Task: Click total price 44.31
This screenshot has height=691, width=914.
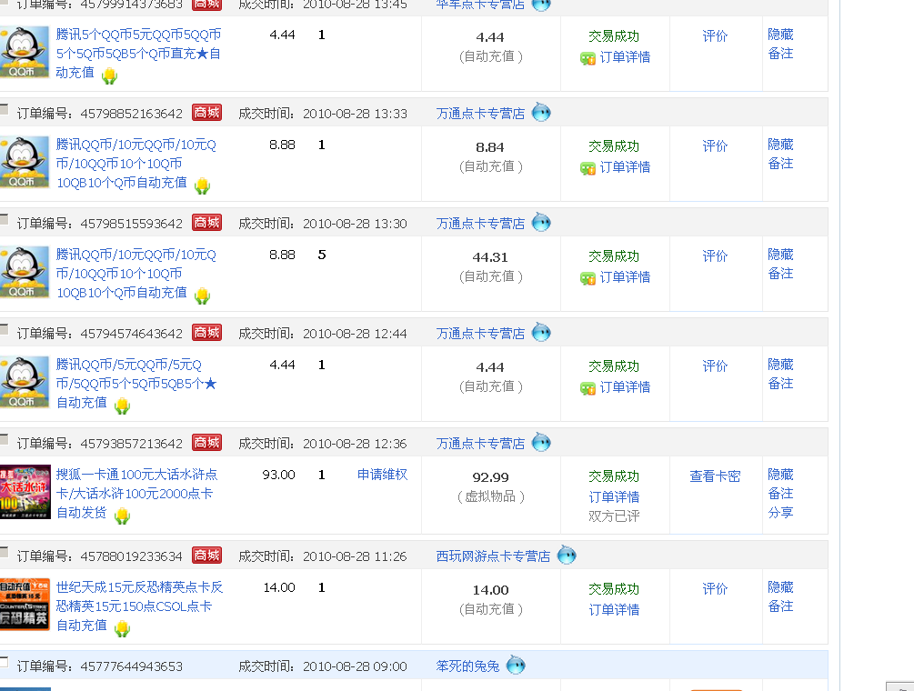Action: pos(490,257)
